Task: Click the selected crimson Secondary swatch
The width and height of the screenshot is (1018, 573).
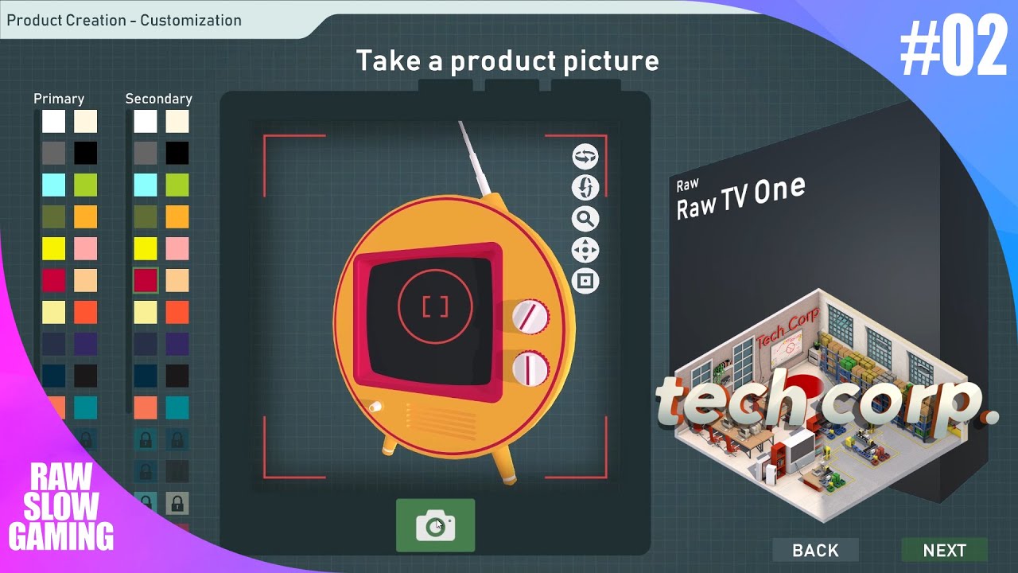Action: point(146,280)
